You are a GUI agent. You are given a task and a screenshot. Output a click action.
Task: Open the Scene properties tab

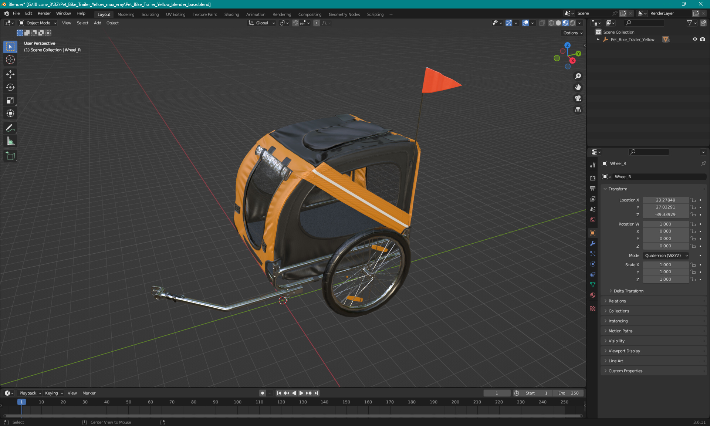[x=593, y=209]
